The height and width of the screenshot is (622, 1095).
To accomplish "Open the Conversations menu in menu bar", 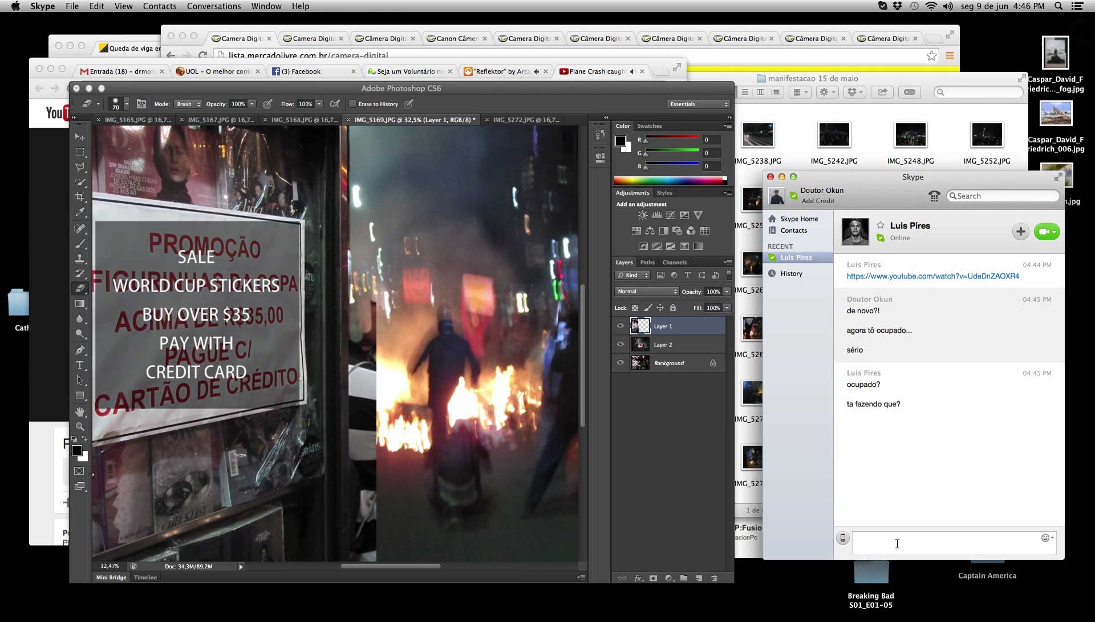I will [214, 6].
